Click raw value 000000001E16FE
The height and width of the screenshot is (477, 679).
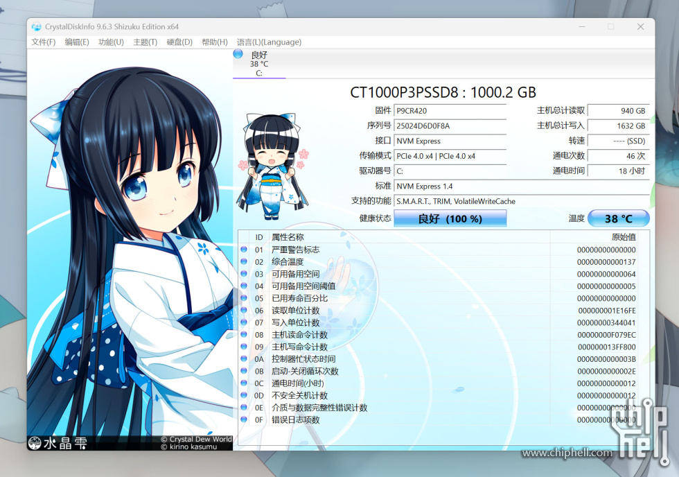point(607,310)
